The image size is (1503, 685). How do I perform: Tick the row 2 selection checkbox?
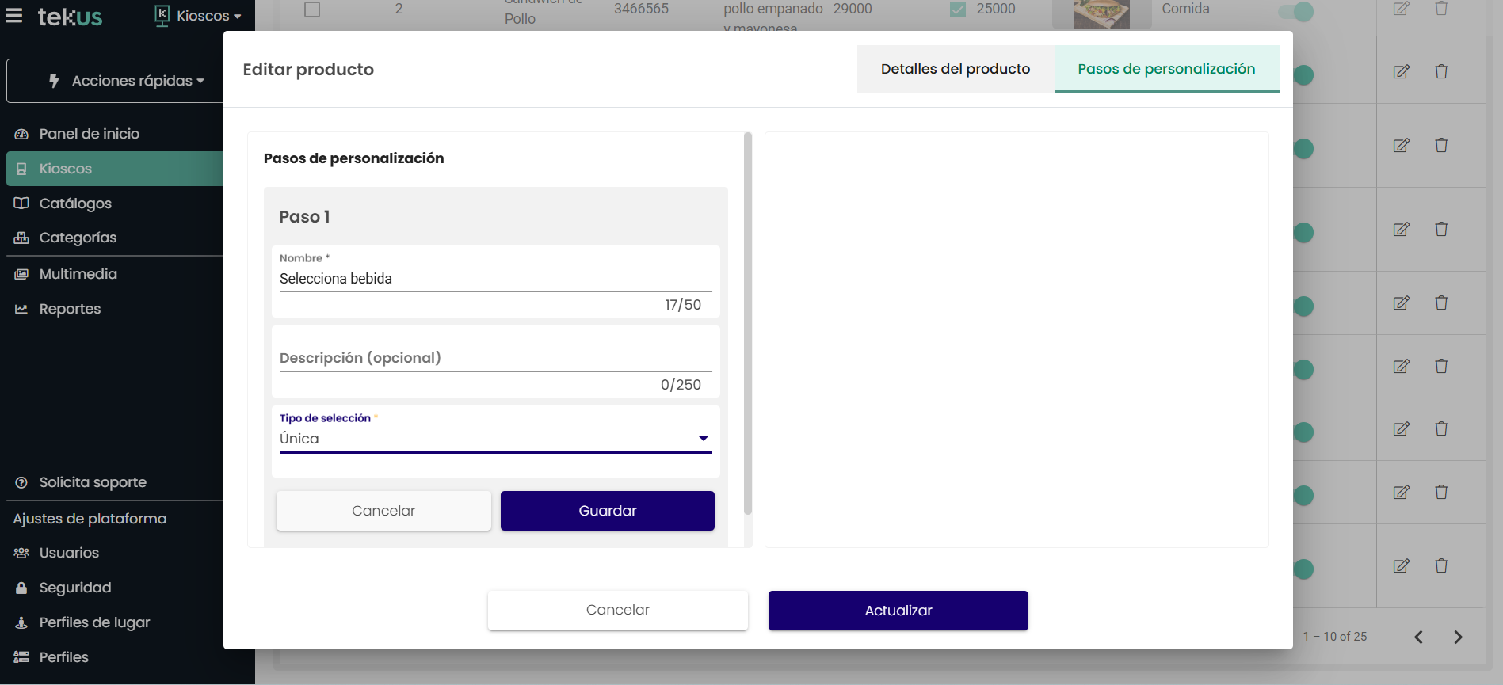coord(312,10)
